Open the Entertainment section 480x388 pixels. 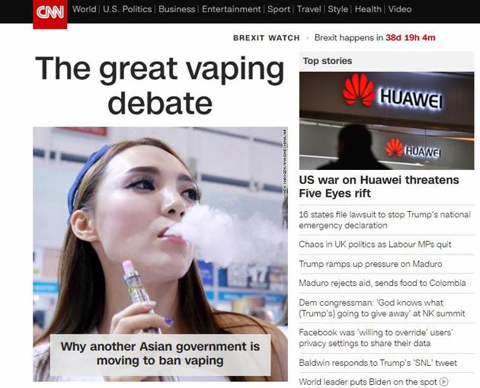pyautogui.click(x=231, y=9)
